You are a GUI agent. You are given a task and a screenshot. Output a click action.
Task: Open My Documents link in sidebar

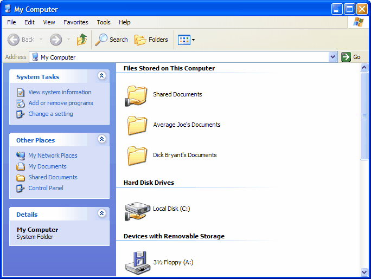(x=47, y=166)
